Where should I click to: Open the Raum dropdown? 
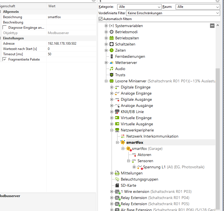point(198,7)
